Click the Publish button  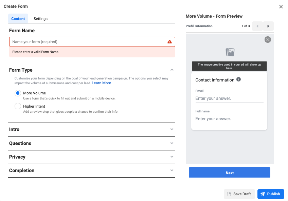click(270, 194)
